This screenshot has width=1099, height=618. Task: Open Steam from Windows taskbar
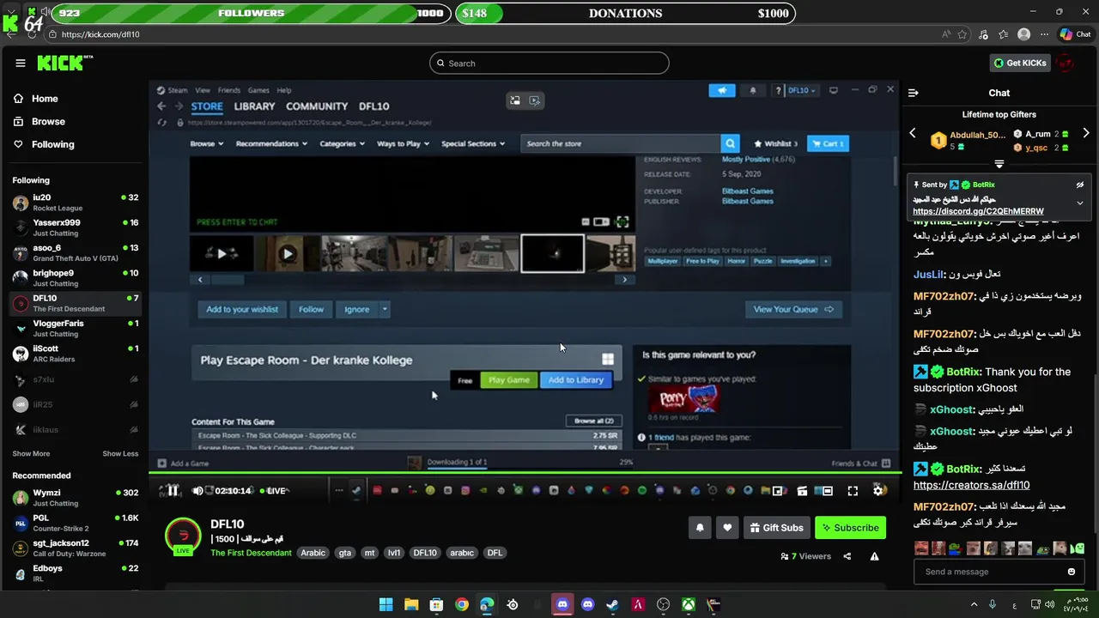click(x=612, y=605)
